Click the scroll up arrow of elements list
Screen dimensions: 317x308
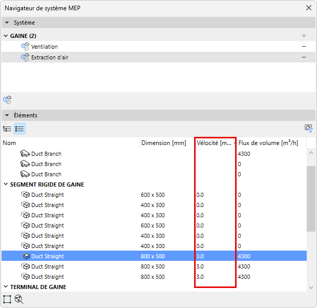point(311,153)
